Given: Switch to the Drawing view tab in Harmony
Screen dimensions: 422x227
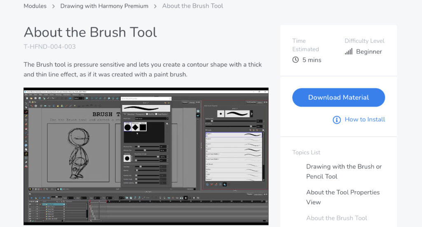Looking at the screenshot, I should (192, 103).
